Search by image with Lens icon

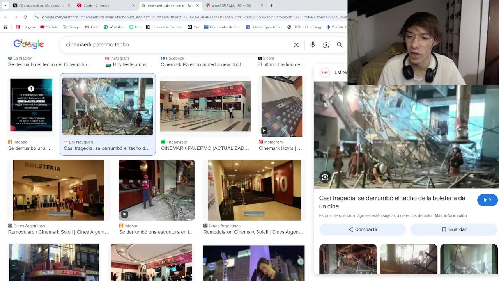(x=326, y=45)
